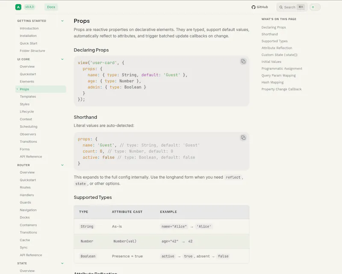Jump to Supported Types in outline
Viewport: 342px width, 274px height.
pyautogui.click(x=274, y=41)
